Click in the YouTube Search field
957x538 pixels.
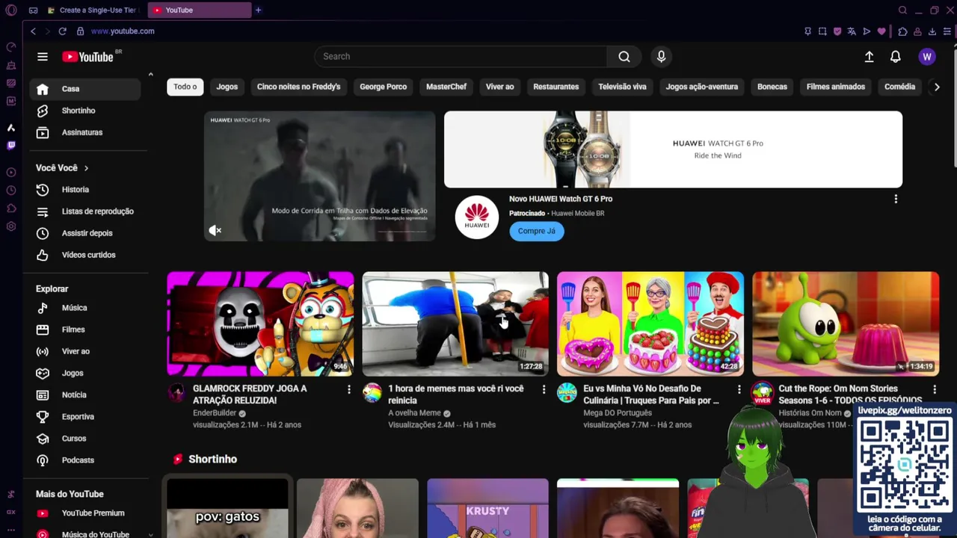tap(461, 56)
